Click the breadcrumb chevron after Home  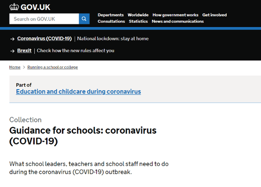coord(24,67)
